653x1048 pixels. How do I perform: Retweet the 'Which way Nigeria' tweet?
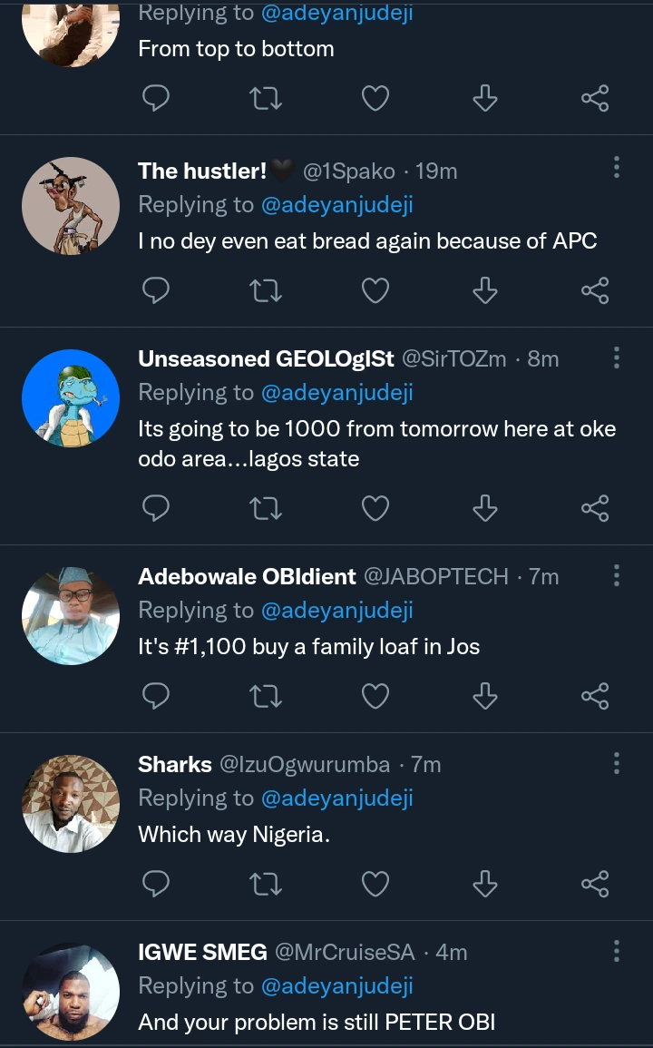[x=266, y=884]
